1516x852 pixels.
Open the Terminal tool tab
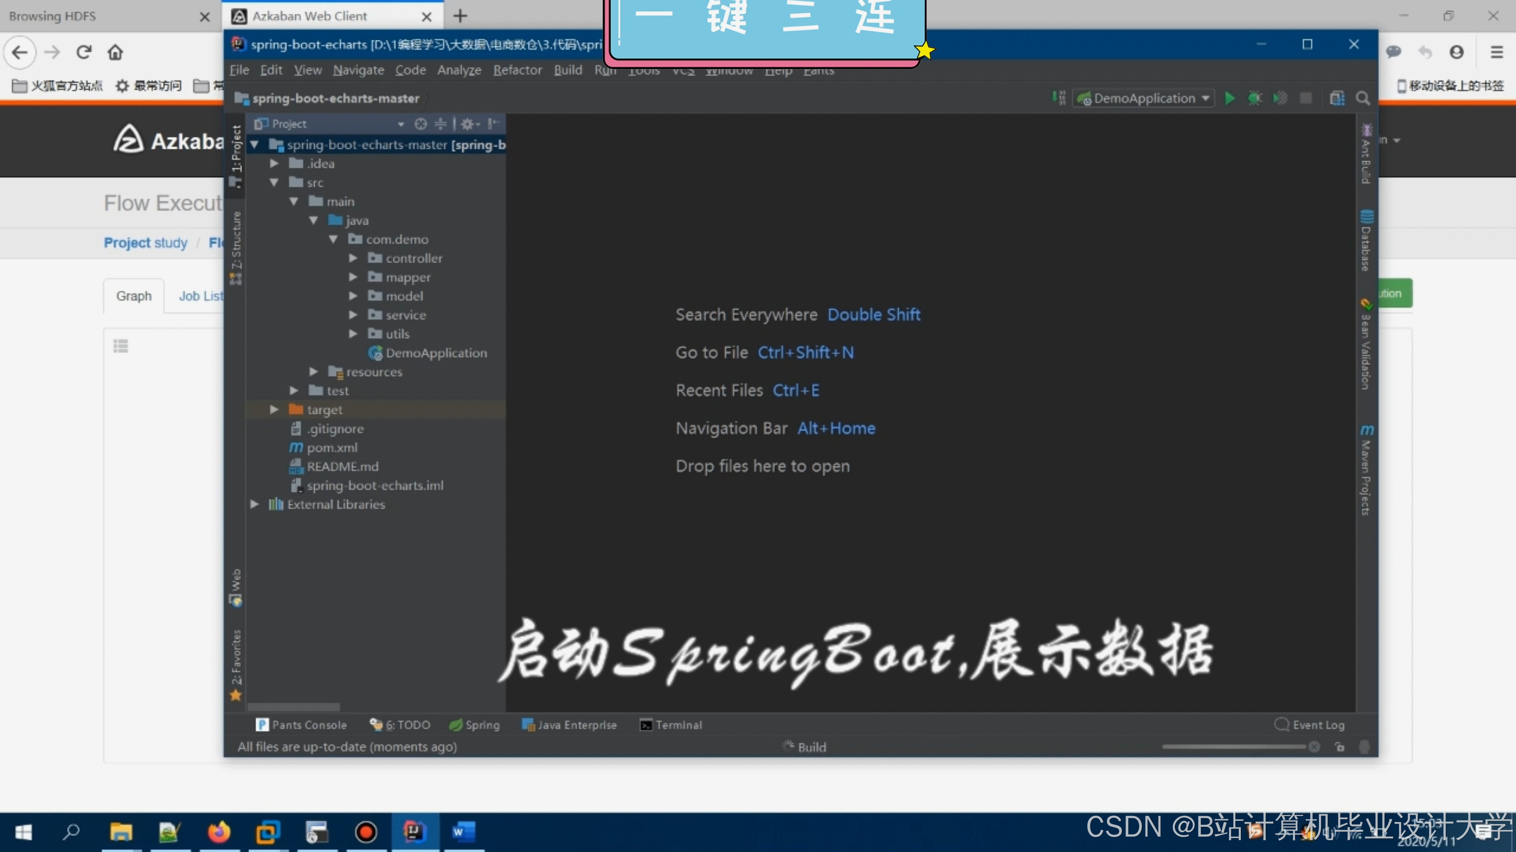(671, 725)
